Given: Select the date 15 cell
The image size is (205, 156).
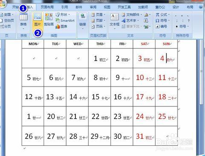Looking at the screenshot, I should [100, 97].
